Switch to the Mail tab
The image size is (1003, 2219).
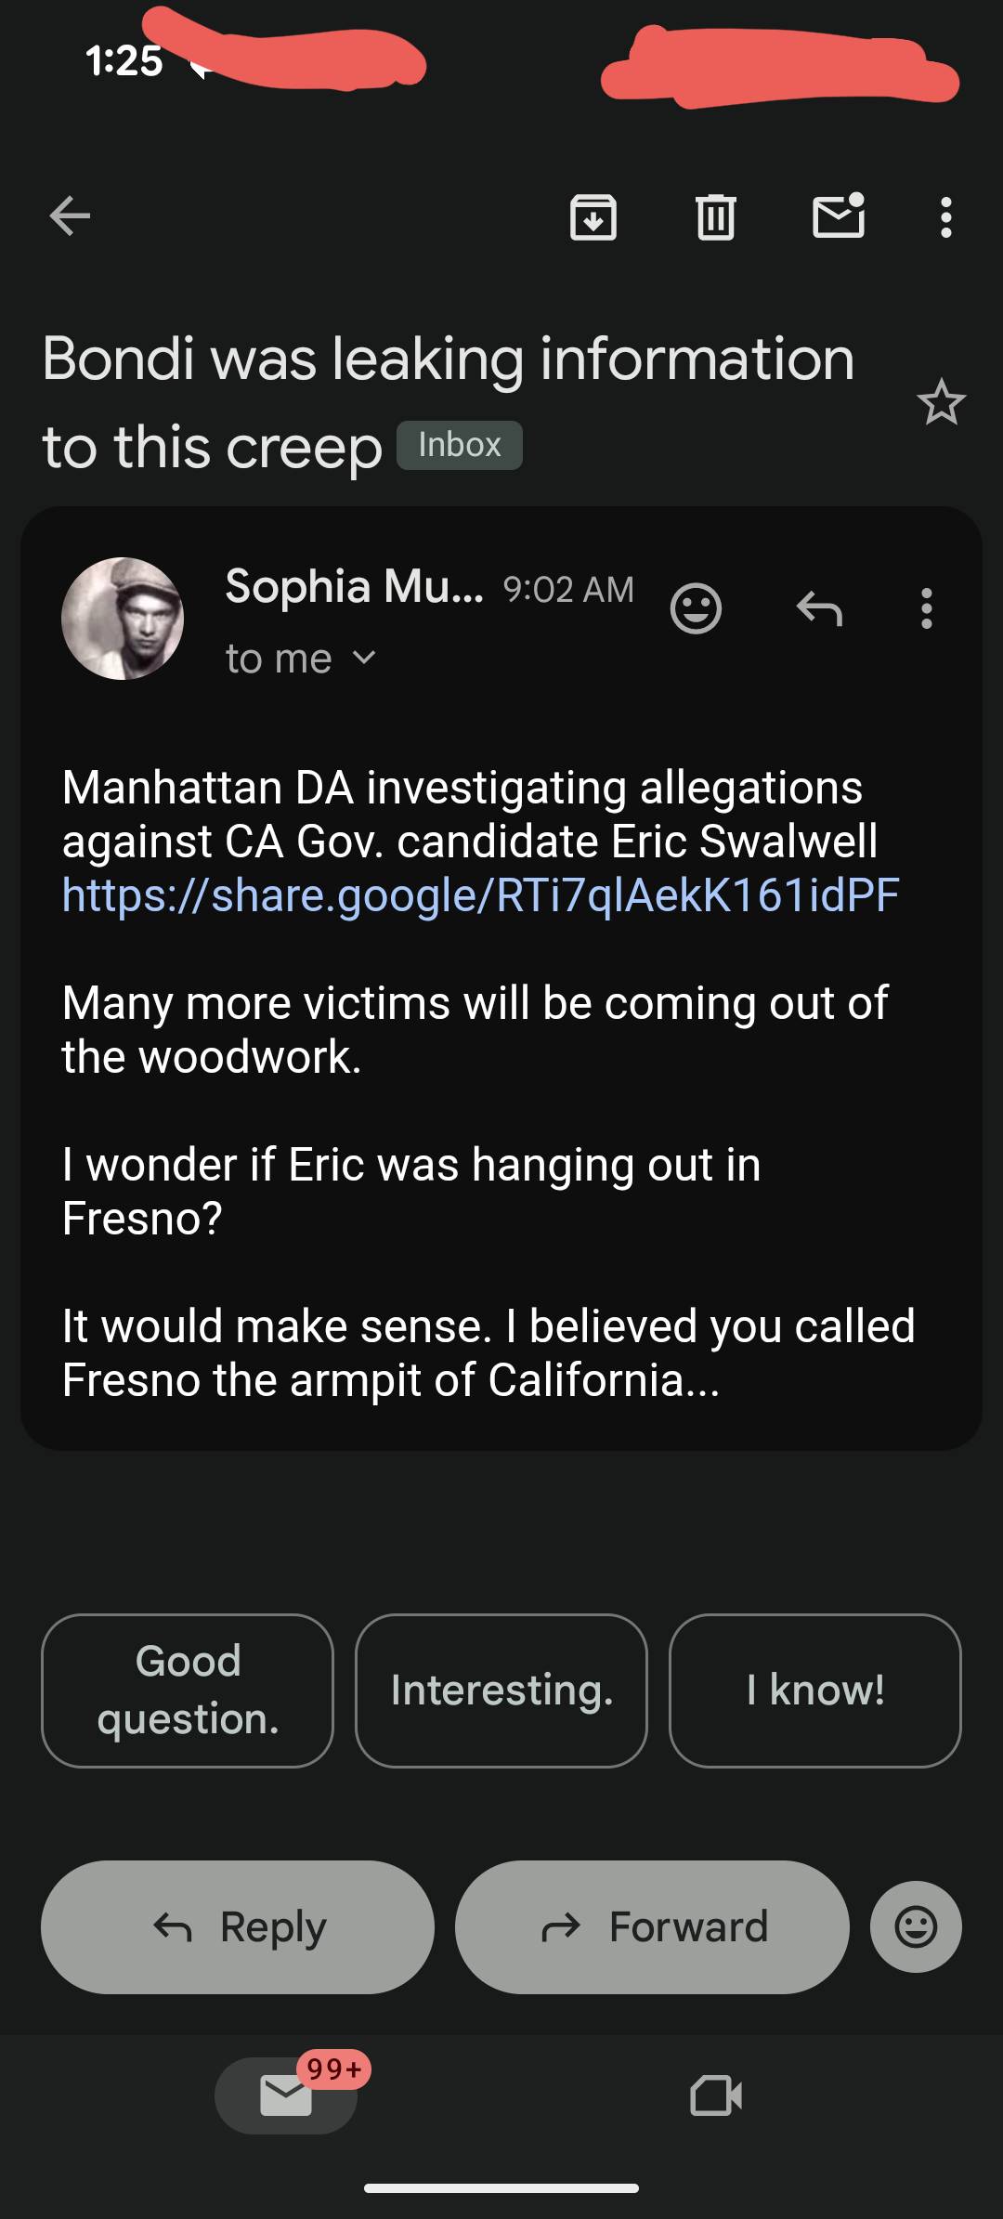point(286,2095)
